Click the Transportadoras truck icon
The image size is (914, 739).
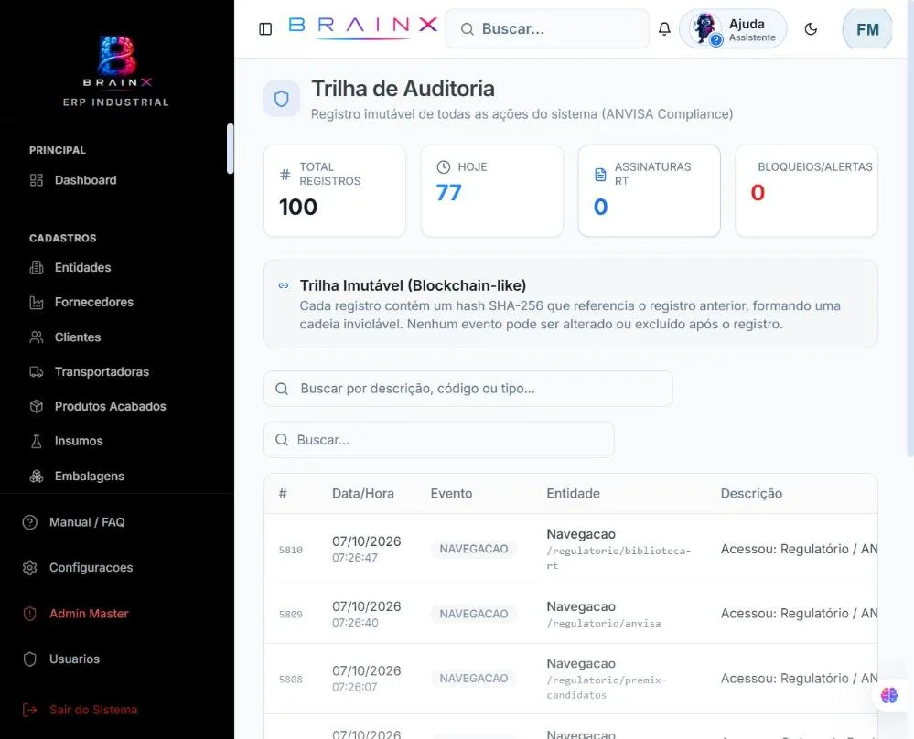click(37, 372)
